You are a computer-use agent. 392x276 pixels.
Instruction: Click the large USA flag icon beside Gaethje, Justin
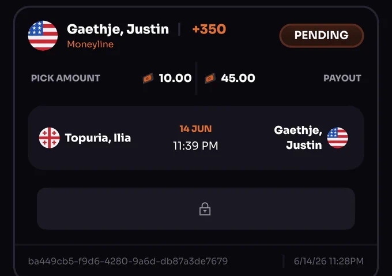point(43,36)
